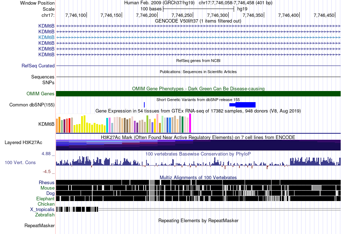Click the 100 Vert. Cons label
341x234 pixels.
20,163
